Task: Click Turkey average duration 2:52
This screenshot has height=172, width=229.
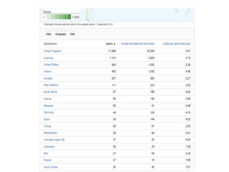Action: pyautogui.click(x=188, y=126)
